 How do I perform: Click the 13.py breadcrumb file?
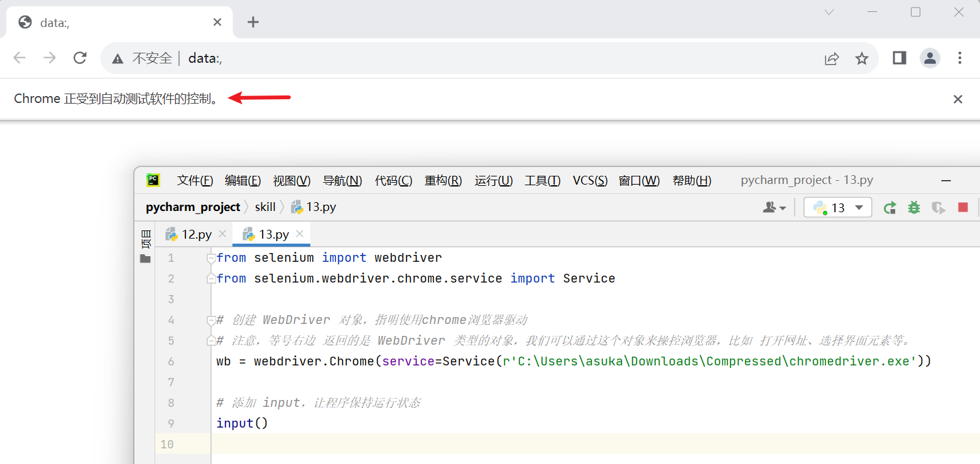[x=313, y=207]
